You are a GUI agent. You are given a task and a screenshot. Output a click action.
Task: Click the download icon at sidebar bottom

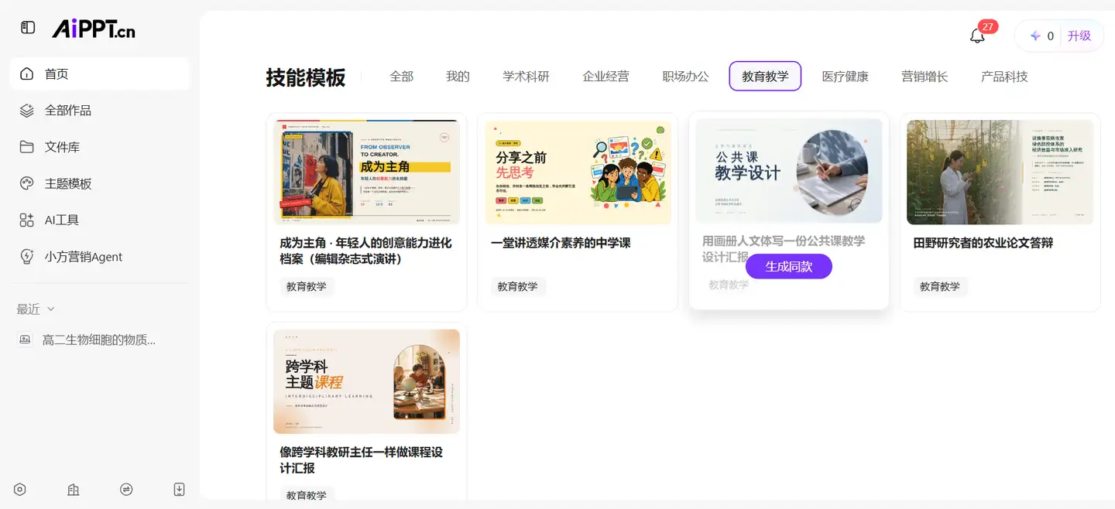tap(179, 490)
